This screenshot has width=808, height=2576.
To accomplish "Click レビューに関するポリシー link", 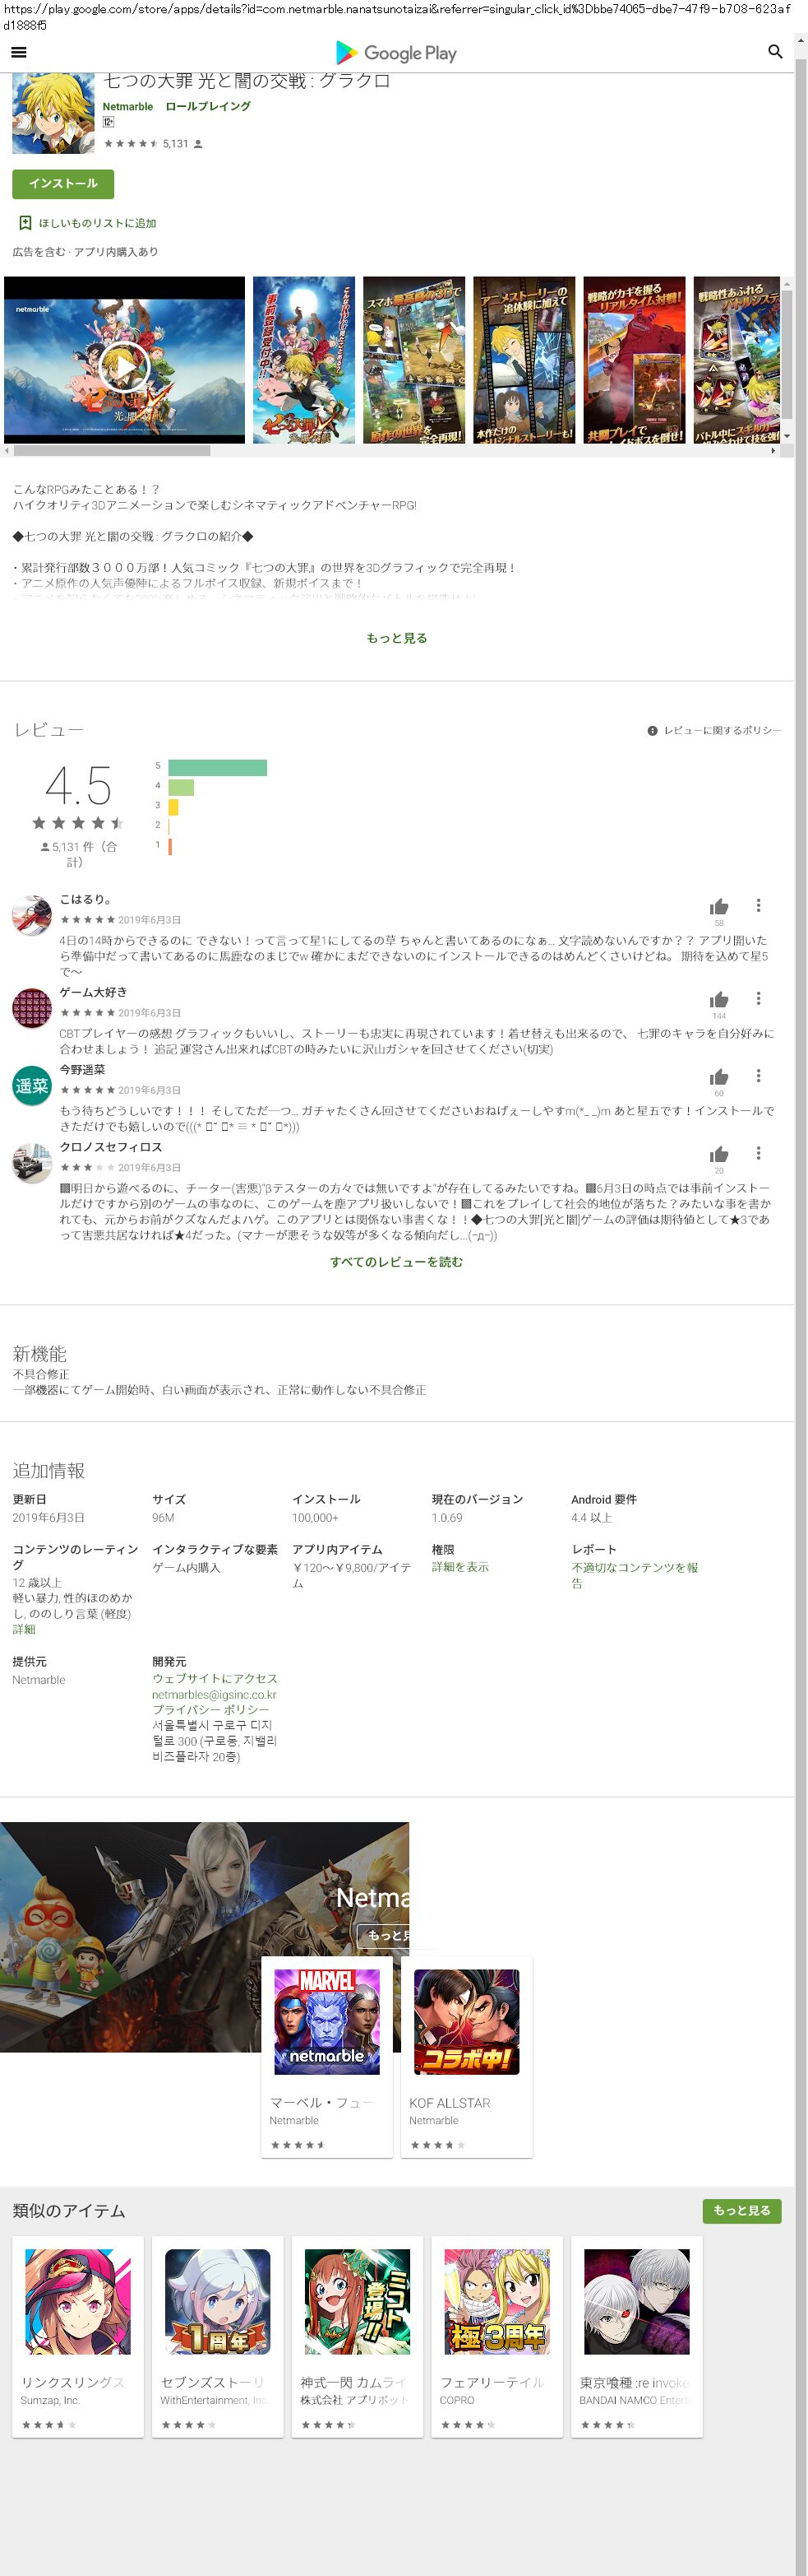I will (723, 731).
